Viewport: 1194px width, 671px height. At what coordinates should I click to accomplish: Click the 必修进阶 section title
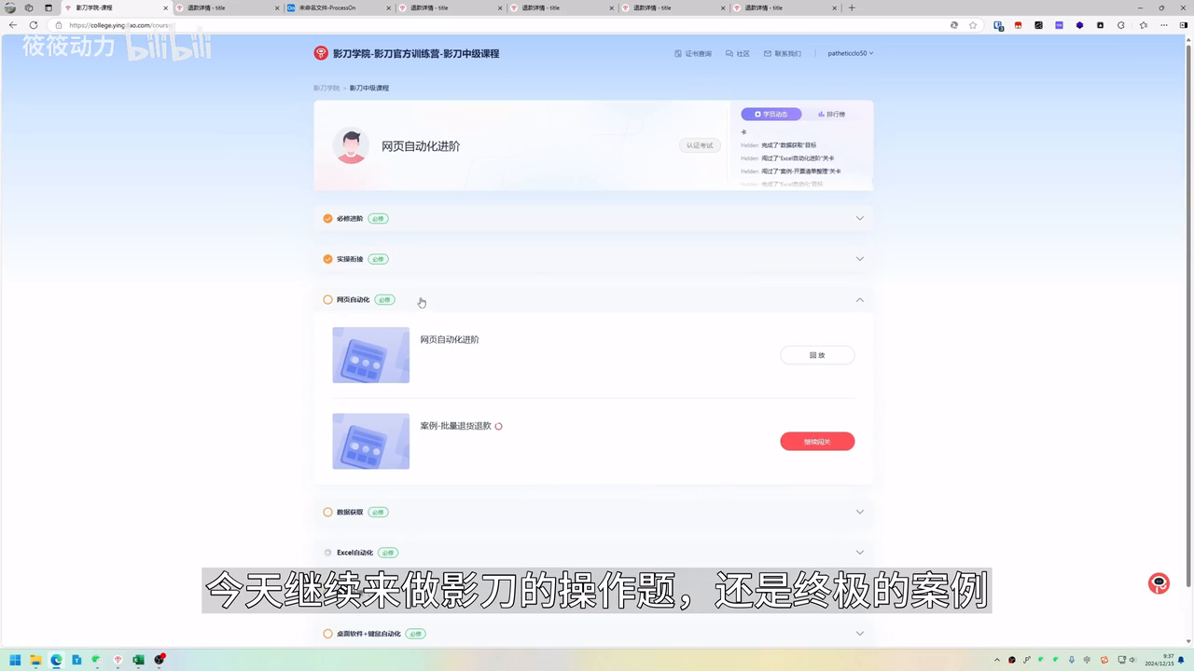[350, 218]
